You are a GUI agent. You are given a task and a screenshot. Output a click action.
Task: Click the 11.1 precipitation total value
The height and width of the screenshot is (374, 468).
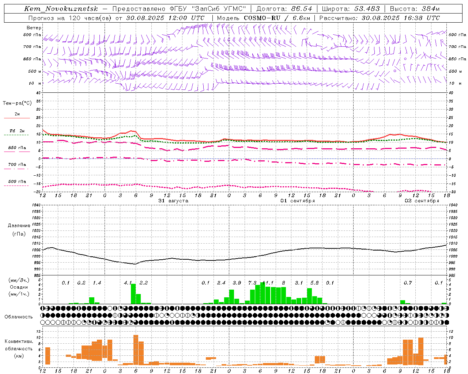(268, 283)
